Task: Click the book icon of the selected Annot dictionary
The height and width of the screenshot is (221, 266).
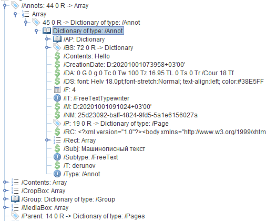Action: coord(47,31)
